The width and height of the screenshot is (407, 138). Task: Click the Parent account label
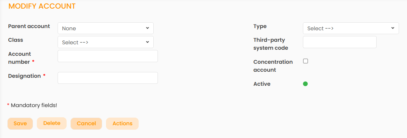(29, 26)
